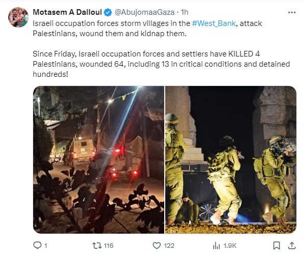Screen dimensions: 305x256
Task: Like the tweet with the heart icon
Action: pyautogui.click(x=157, y=245)
